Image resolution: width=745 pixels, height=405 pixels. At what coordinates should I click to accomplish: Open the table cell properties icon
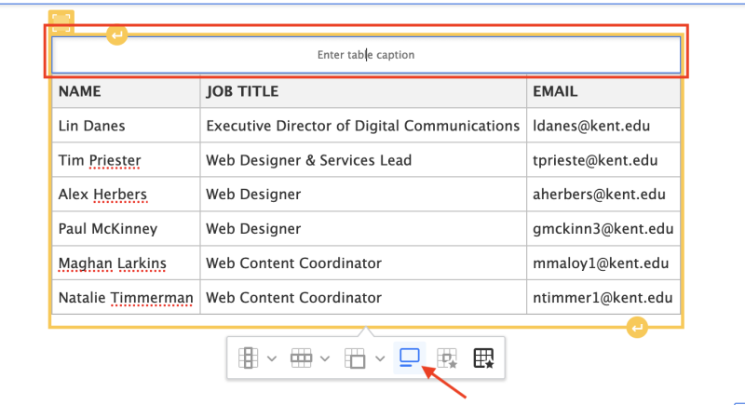pos(448,358)
